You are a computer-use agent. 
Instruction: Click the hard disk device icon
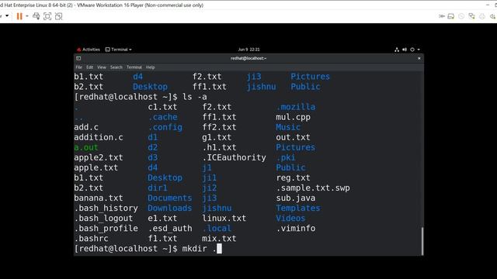[x=450, y=16]
